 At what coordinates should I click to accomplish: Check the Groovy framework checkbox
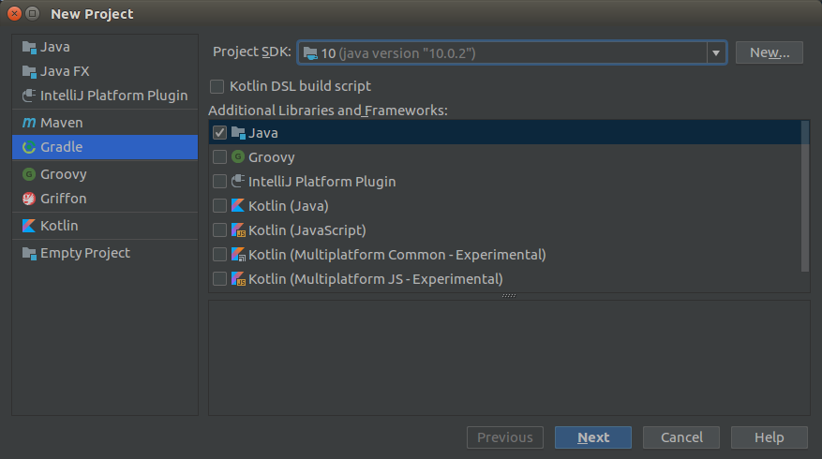(x=219, y=157)
